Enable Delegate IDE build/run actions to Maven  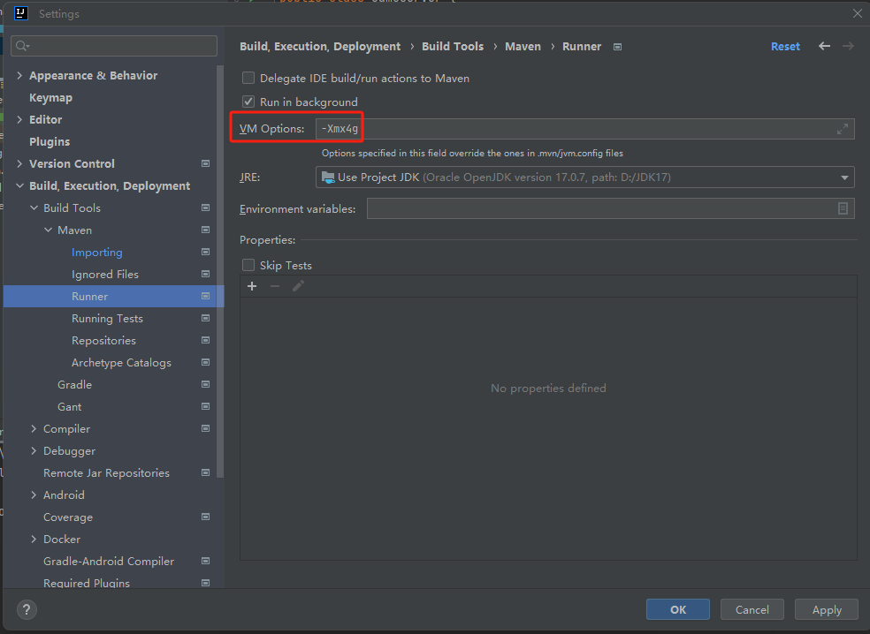pyautogui.click(x=248, y=79)
